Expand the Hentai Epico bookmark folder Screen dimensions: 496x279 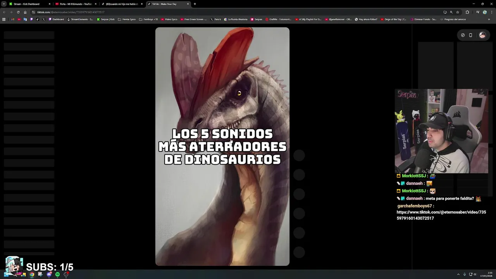pyautogui.click(x=127, y=19)
